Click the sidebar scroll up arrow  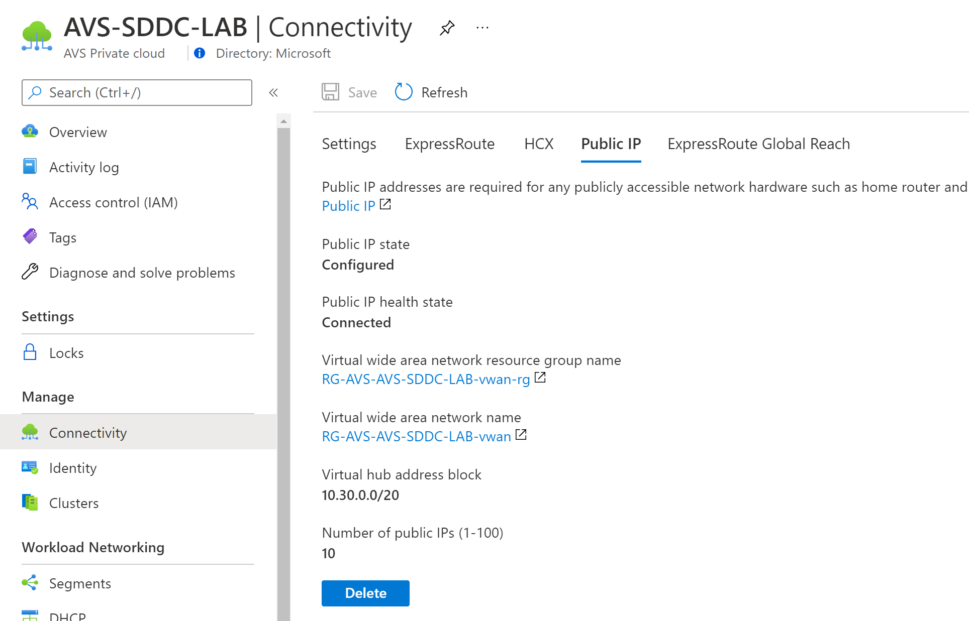coord(283,121)
